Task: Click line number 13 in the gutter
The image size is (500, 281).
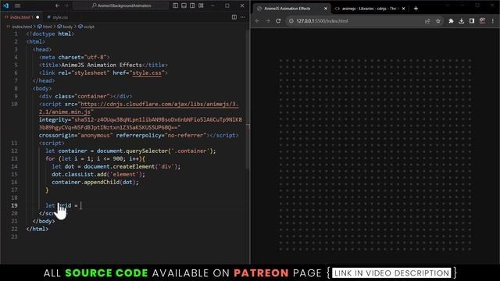Action: (x=14, y=158)
